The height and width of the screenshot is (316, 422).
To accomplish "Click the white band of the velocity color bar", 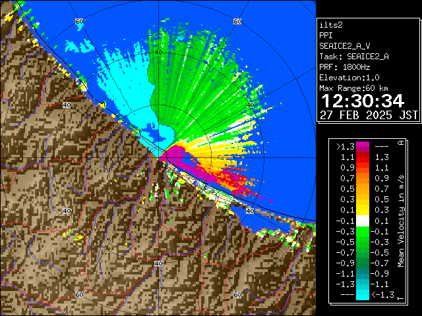I will [362, 221].
